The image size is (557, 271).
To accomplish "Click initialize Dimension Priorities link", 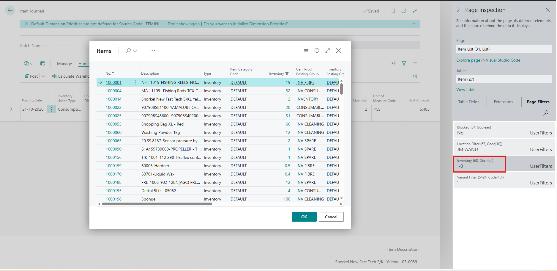I will (246, 24).
